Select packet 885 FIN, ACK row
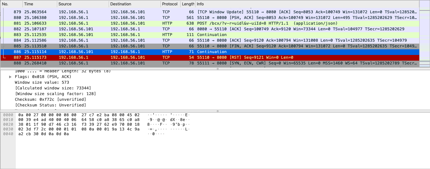The image size is (430, 169). pos(210,46)
